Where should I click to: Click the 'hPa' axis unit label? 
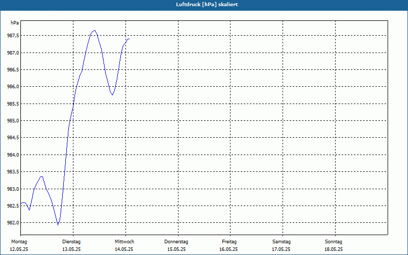pyautogui.click(x=15, y=23)
